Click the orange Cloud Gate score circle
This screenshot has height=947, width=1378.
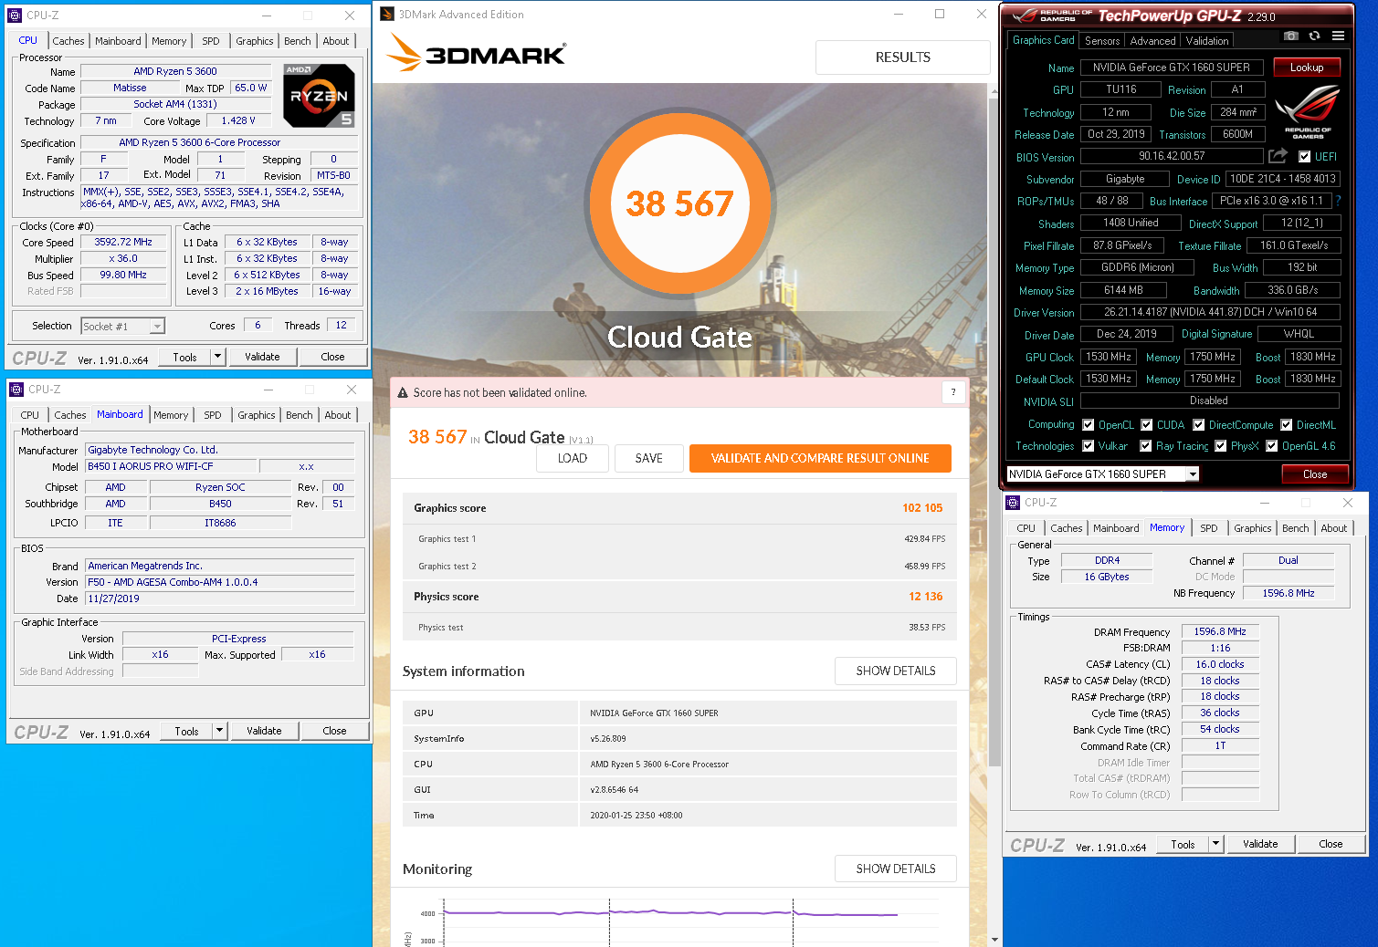[680, 203]
